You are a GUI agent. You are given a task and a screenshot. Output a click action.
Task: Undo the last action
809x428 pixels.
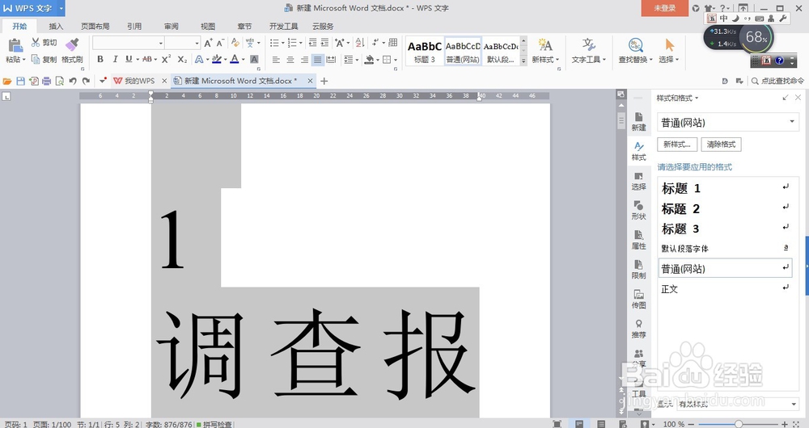[73, 81]
